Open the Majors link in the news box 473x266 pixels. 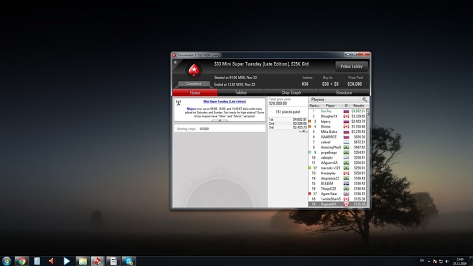point(191,109)
